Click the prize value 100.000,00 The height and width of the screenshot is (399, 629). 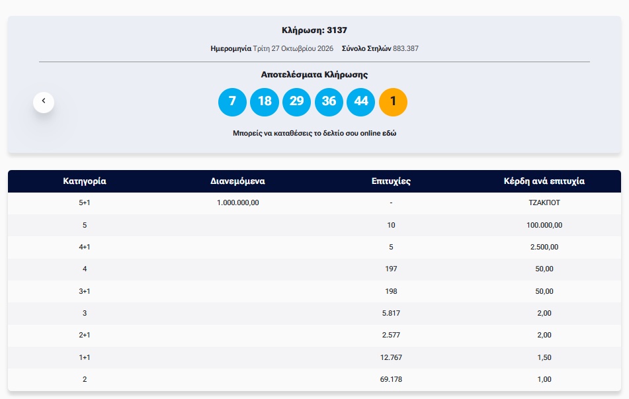pos(544,225)
